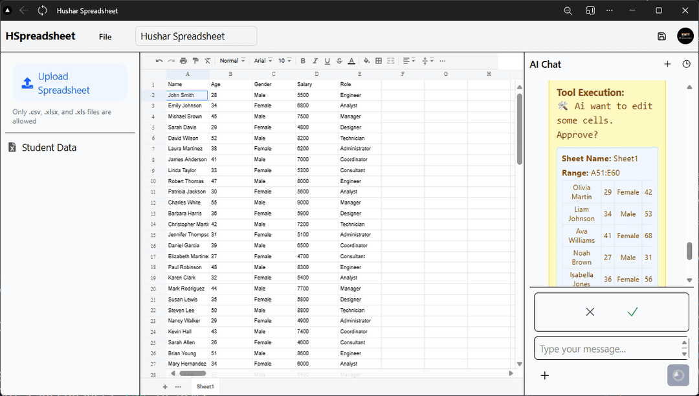Open the File menu
The image size is (699, 396).
click(x=105, y=37)
